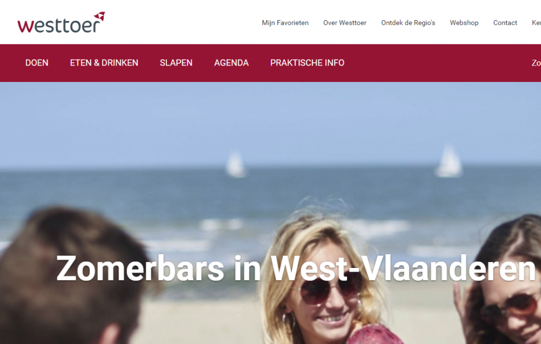
Task: Switch to the AGENDA section
Action: pyautogui.click(x=231, y=63)
